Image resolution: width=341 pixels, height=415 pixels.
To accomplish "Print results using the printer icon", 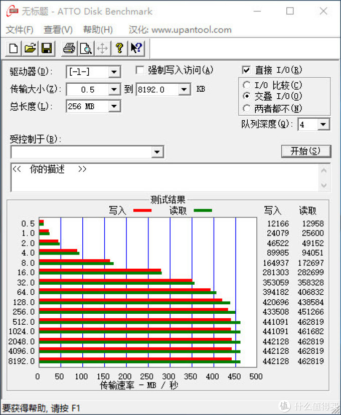I will click(69, 48).
